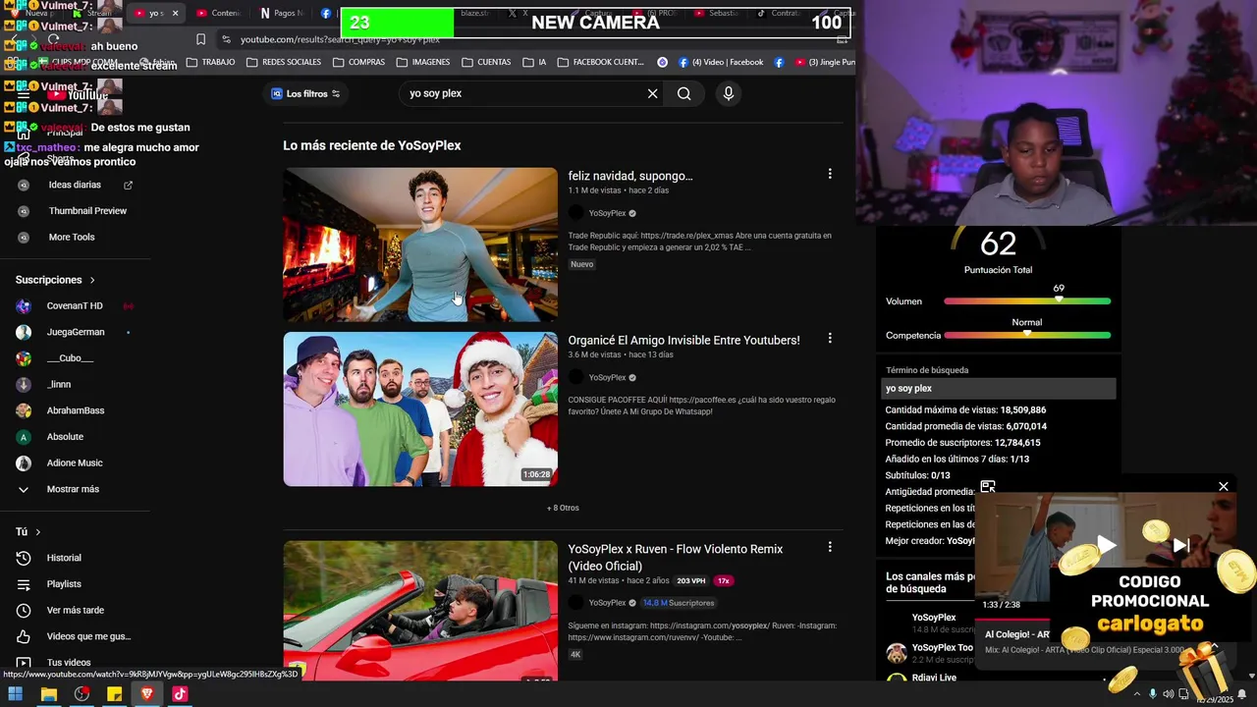Open IA bookmarks folder
Image resolution: width=1257 pixels, height=707 pixels.
pyautogui.click(x=534, y=62)
